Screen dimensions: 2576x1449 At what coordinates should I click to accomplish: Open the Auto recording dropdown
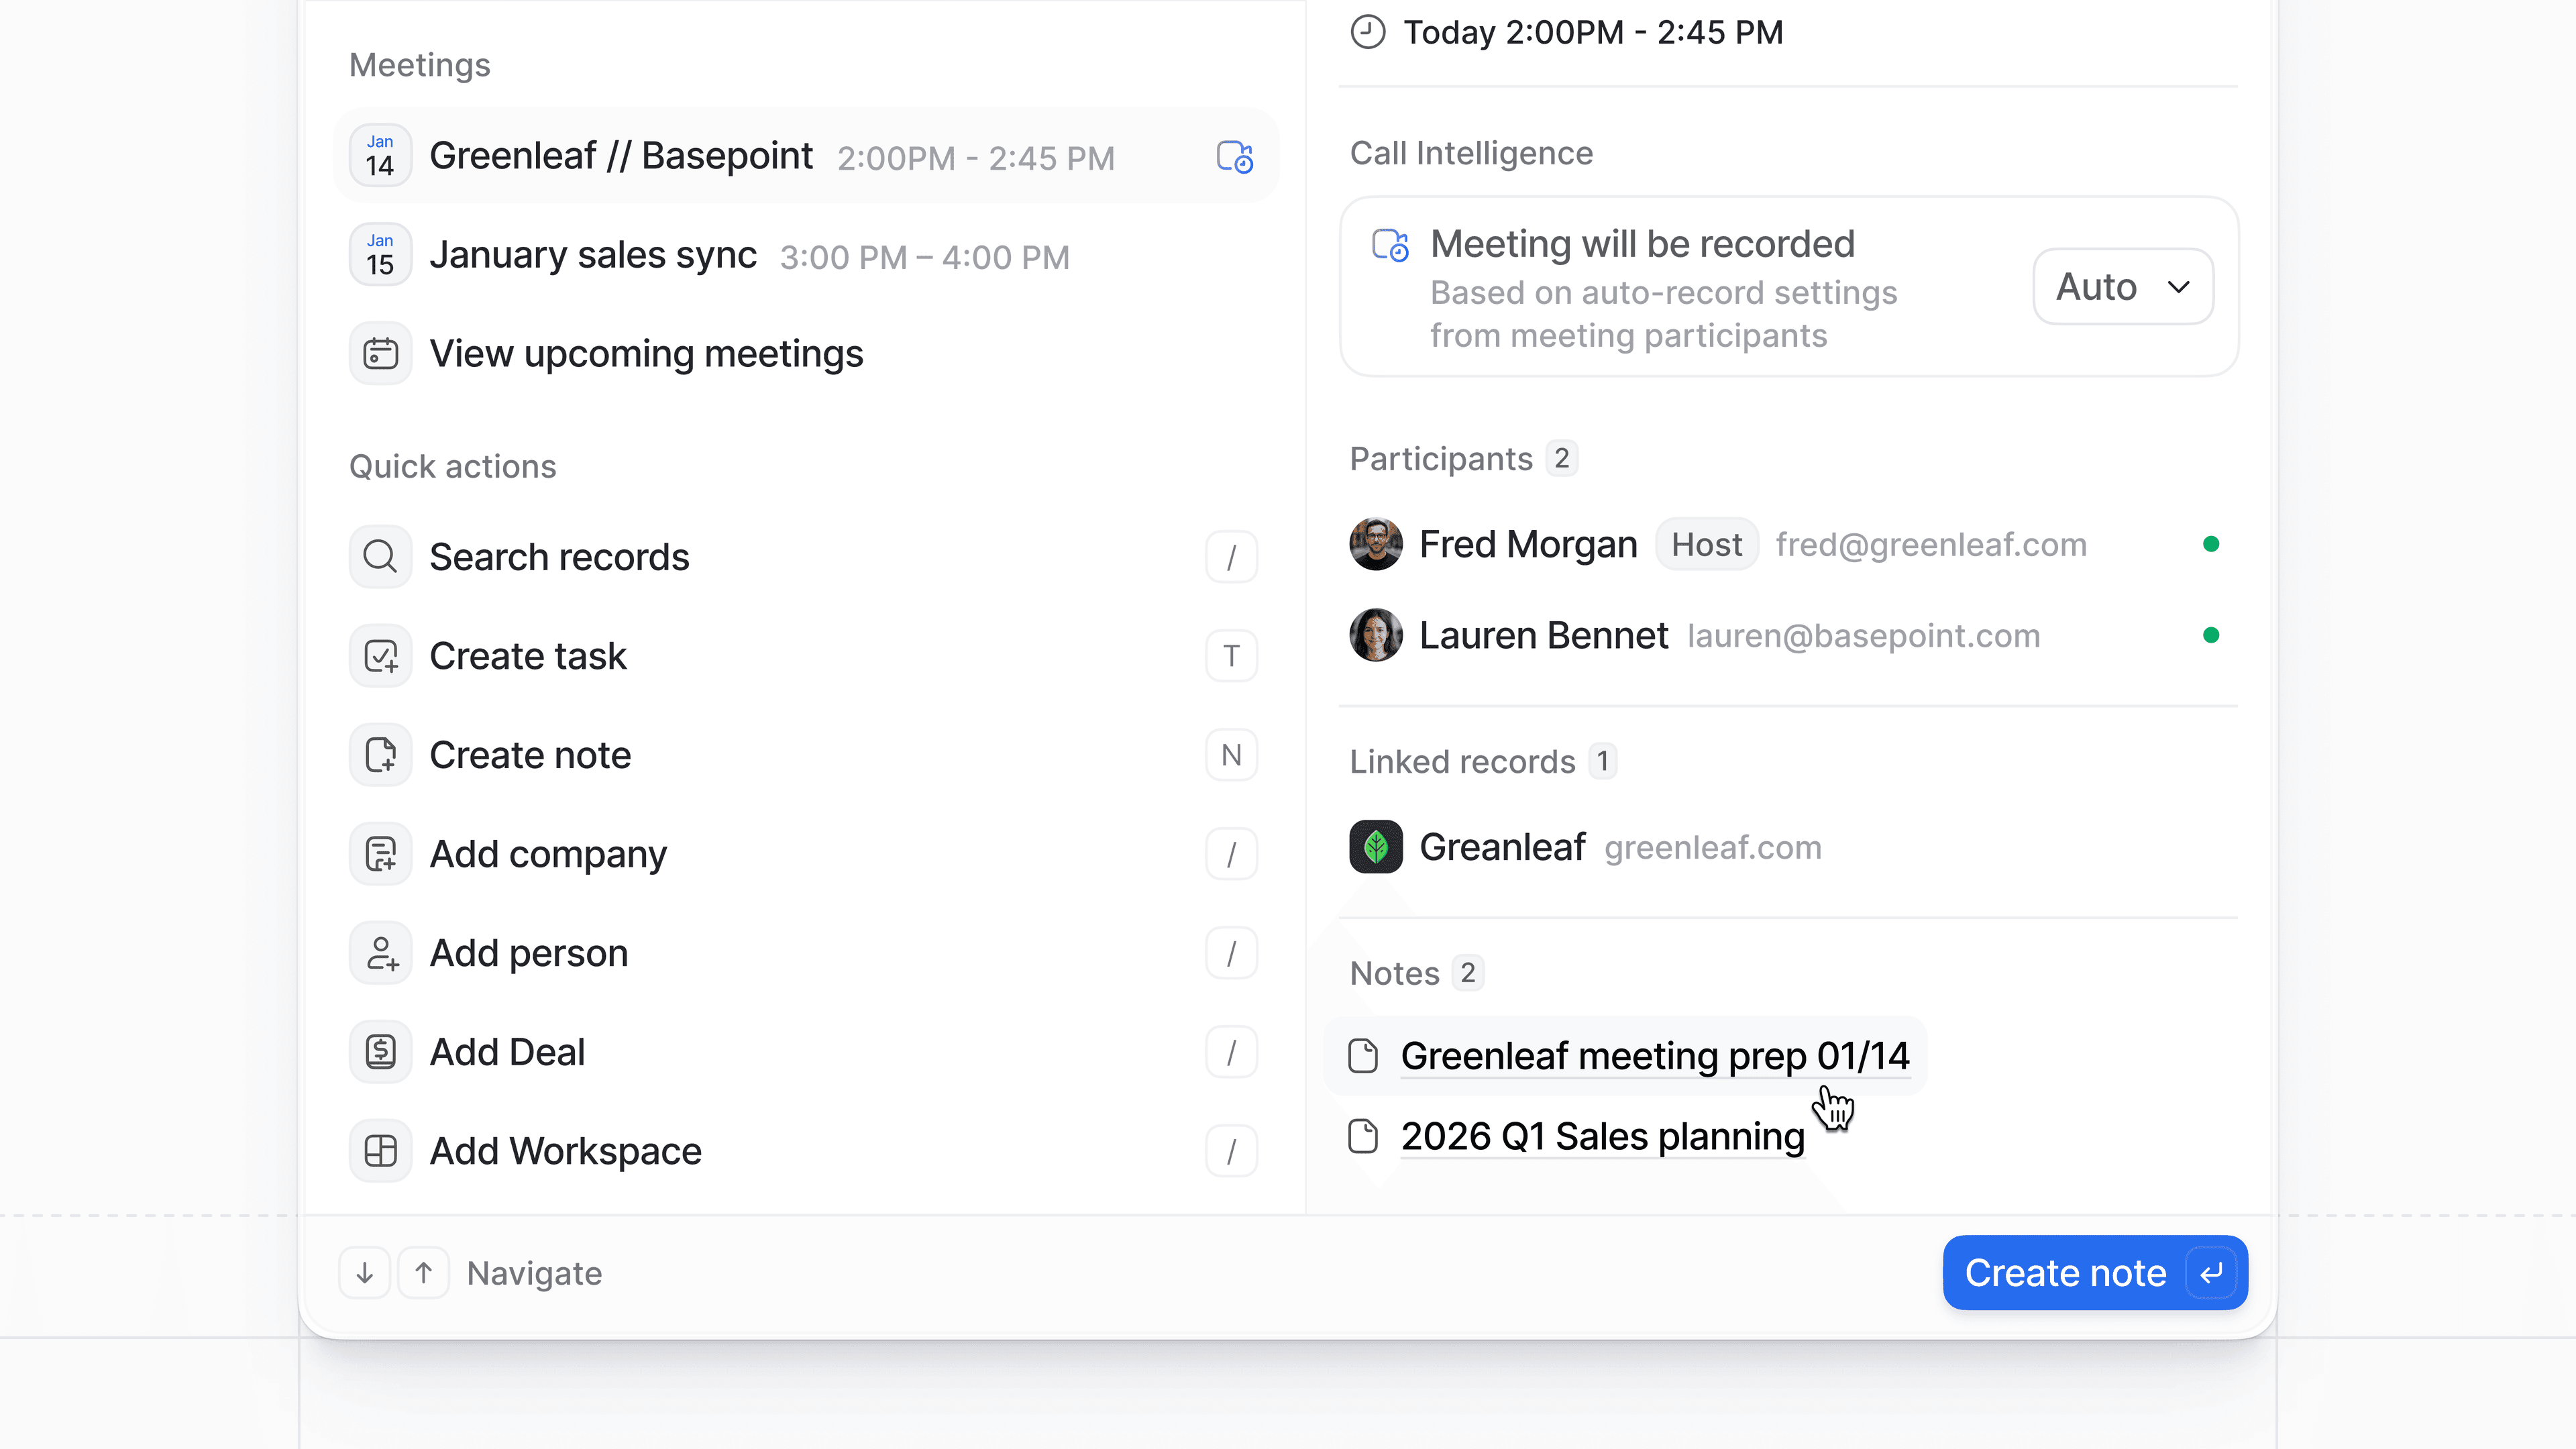[2122, 287]
